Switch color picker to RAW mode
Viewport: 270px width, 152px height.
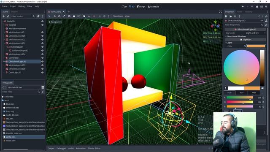(254, 93)
